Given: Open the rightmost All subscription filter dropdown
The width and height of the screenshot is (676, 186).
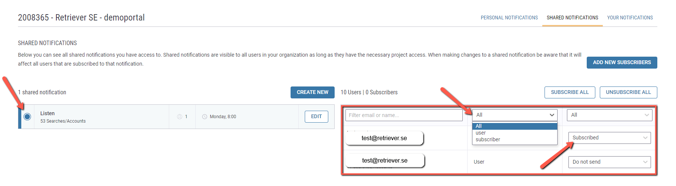Looking at the screenshot, I should tap(610, 115).
